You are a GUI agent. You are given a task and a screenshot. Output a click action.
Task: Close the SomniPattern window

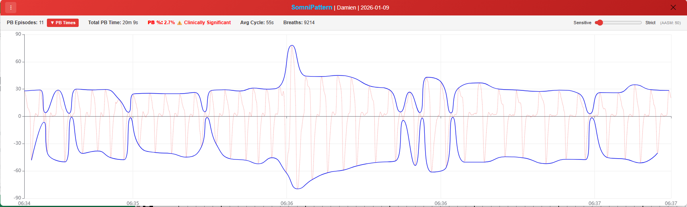(x=673, y=8)
